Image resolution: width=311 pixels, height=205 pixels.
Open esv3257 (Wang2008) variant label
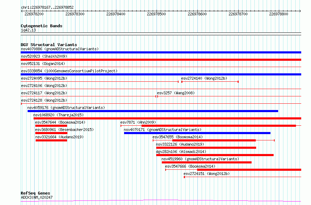[176, 93]
